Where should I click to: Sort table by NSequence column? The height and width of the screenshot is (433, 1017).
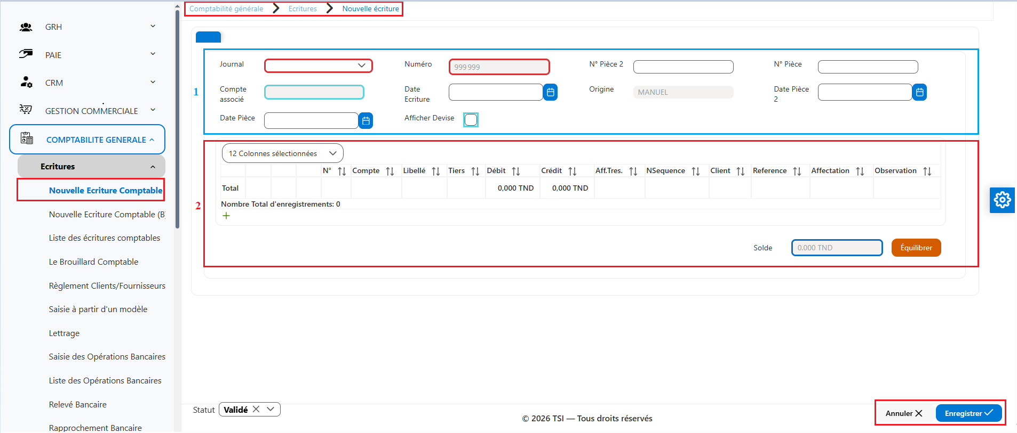tap(696, 171)
